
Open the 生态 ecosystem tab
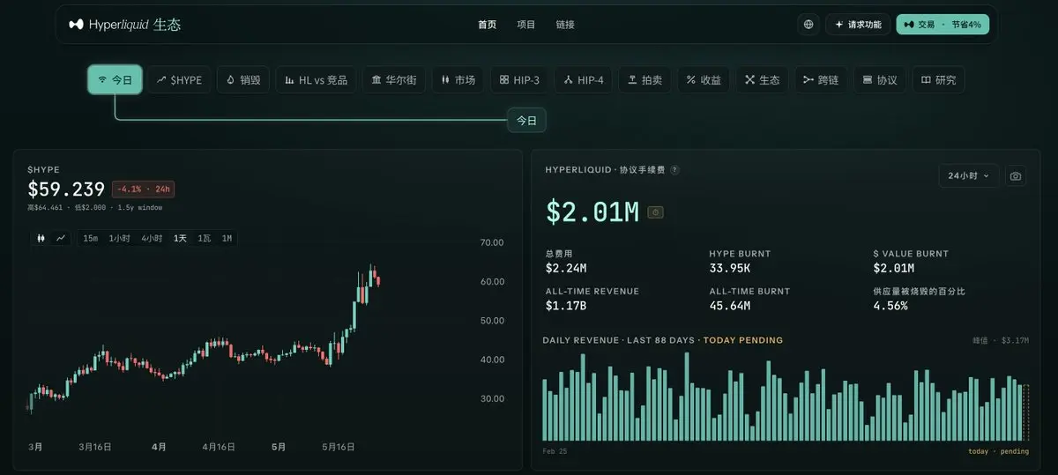(x=763, y=79)
